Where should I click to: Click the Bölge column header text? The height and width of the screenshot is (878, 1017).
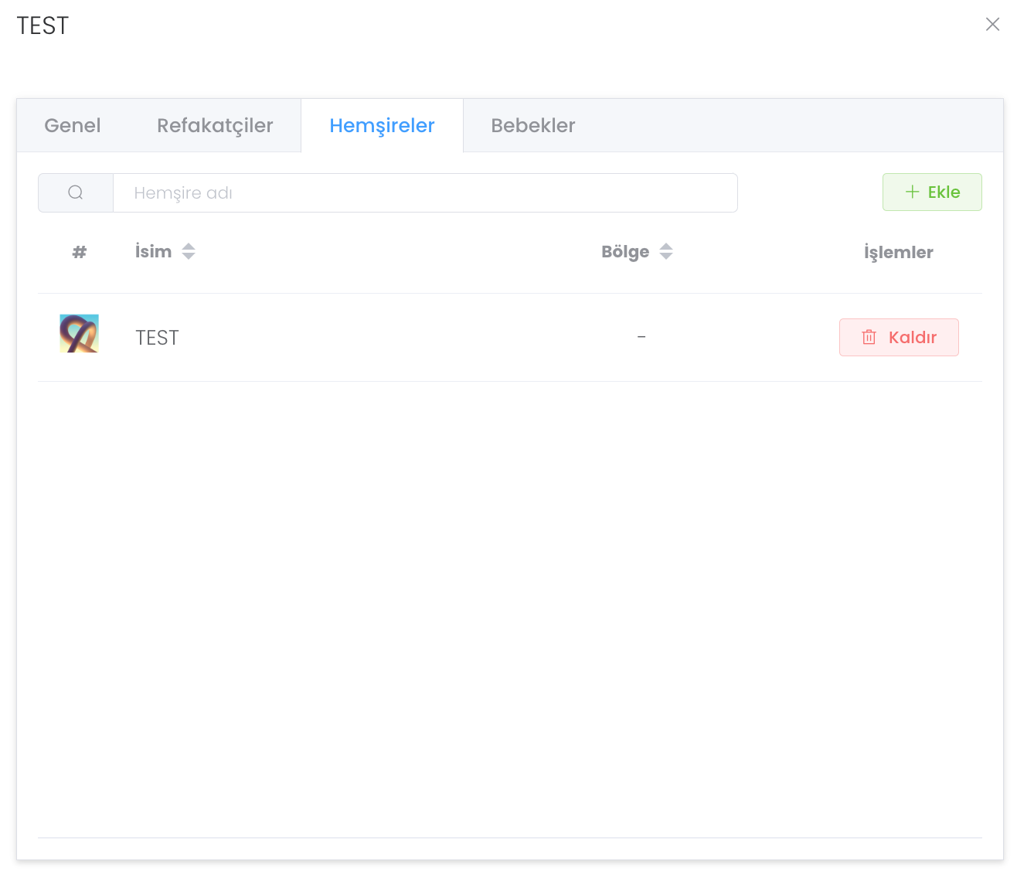click(x=624, y=252)
